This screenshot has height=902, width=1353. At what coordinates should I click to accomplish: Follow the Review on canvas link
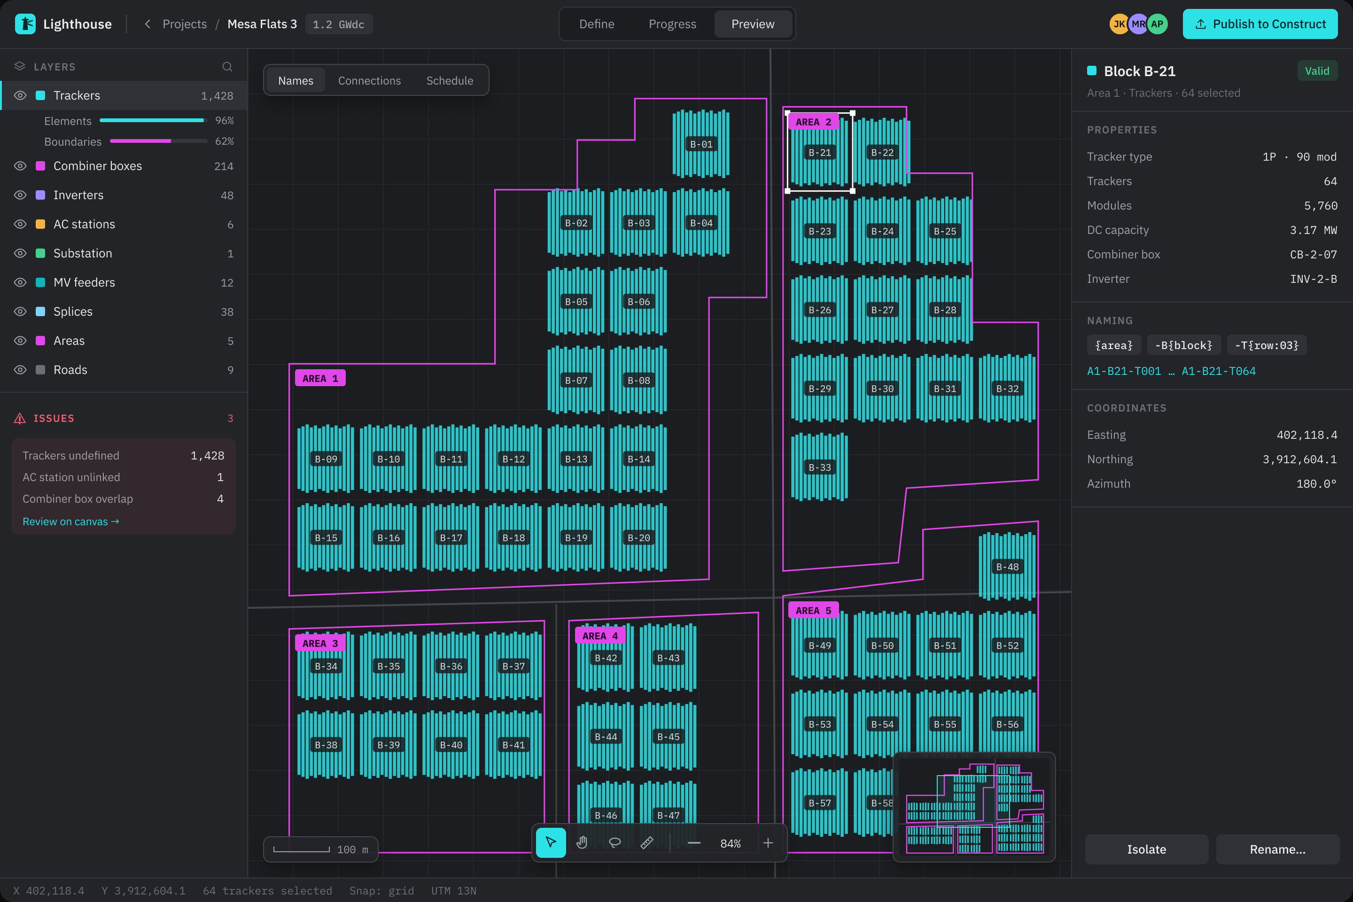click(71, 521)
